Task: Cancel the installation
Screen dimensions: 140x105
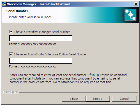Action: tap(124, 99)
